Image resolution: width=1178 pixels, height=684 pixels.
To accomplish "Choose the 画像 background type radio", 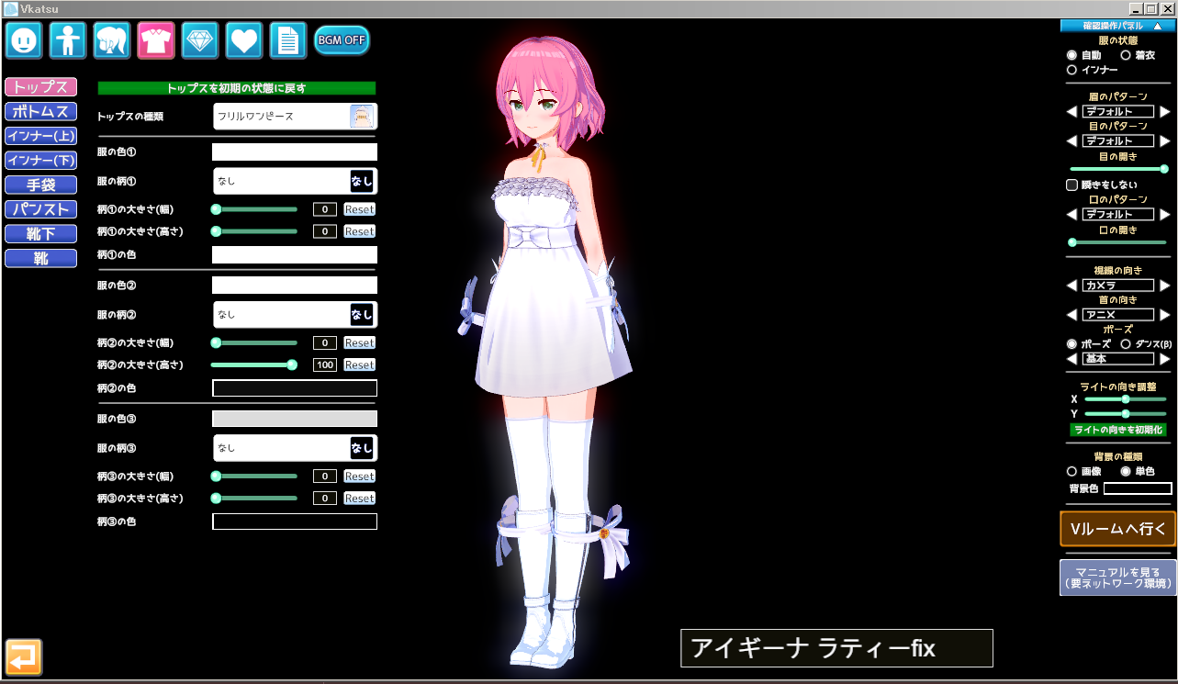I will [x=1071, y=471].
